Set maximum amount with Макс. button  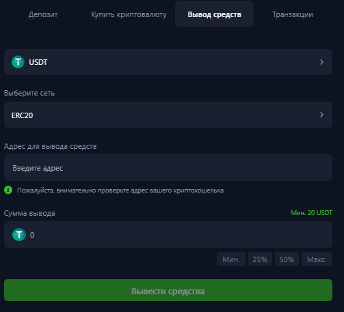[317, 259]
